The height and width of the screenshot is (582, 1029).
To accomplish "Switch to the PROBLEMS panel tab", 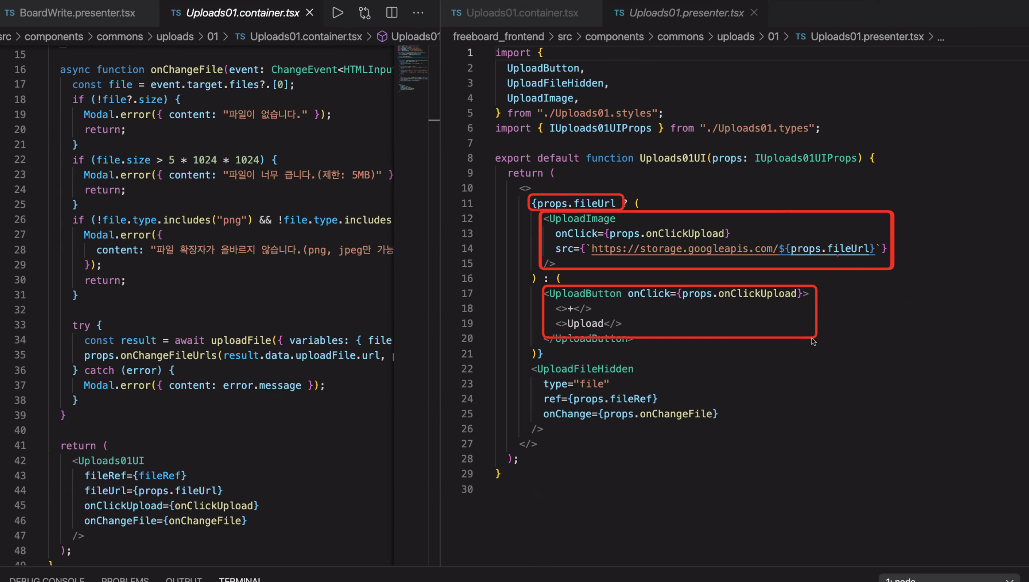I will (x=125, y=579).
